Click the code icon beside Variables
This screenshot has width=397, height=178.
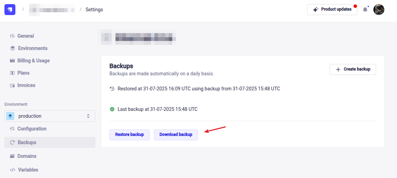click(13, 170)
